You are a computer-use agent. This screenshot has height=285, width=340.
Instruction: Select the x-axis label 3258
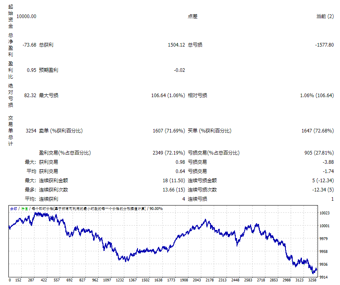(x=312, y=280)
